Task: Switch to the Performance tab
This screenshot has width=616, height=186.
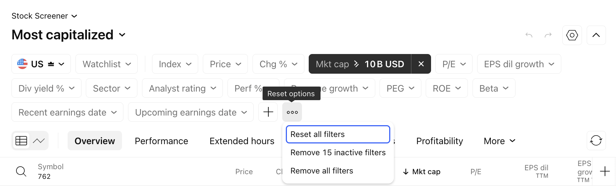Action: [x=161, y=141]
